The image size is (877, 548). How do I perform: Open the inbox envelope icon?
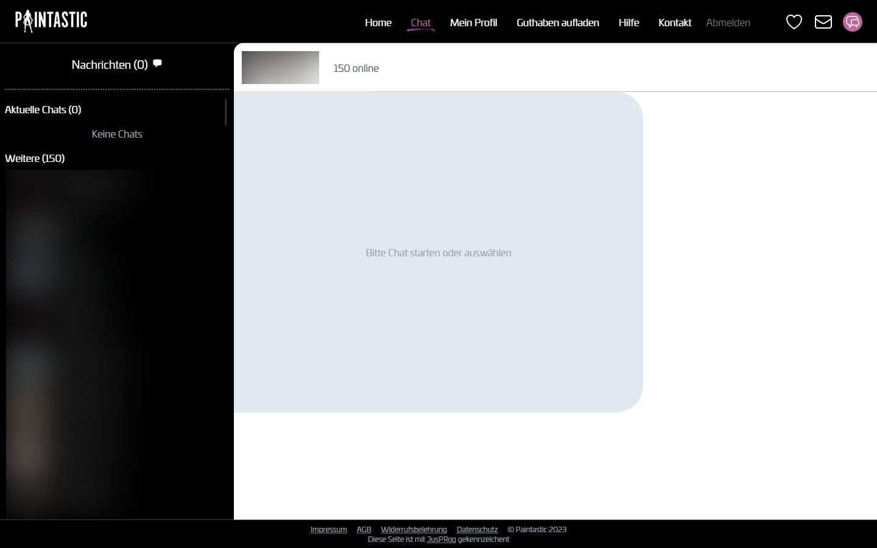coord(823,22)
